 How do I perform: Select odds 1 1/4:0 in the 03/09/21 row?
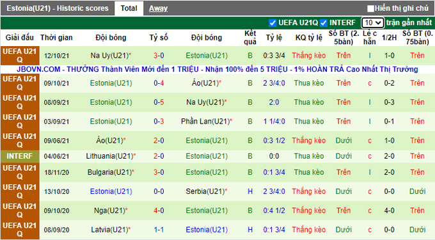(274, 121)
